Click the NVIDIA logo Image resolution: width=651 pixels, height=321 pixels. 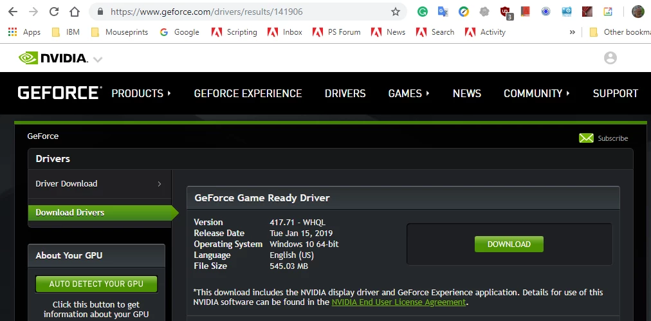[53, 58]
